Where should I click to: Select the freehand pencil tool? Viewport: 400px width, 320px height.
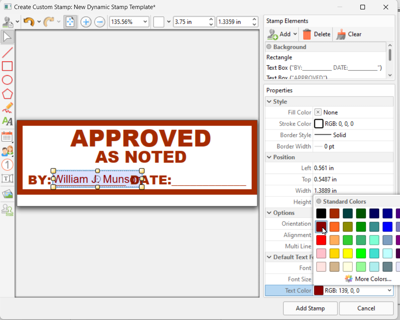point(7,108)
